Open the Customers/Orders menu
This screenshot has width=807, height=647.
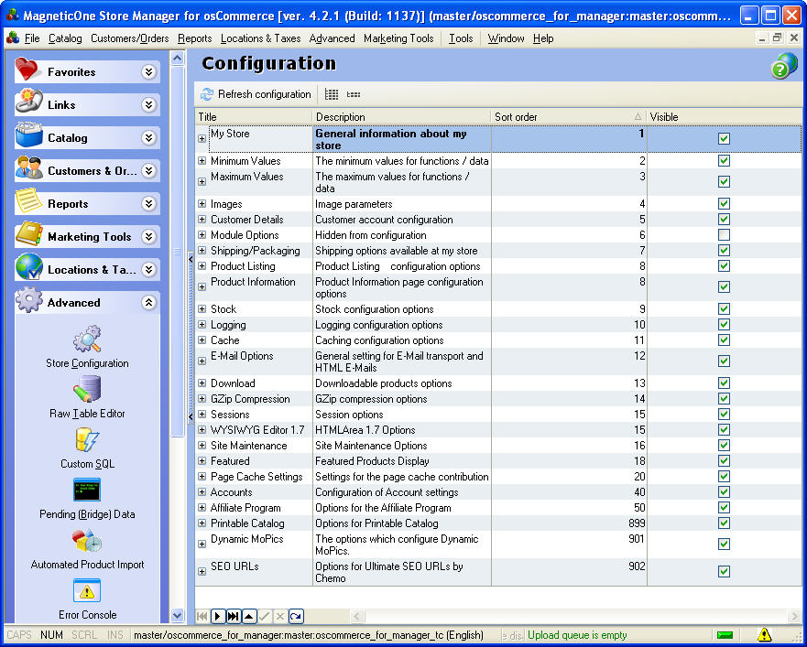(130, 38)
